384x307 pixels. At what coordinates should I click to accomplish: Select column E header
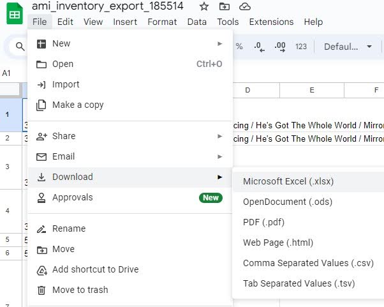pos(312,90)
